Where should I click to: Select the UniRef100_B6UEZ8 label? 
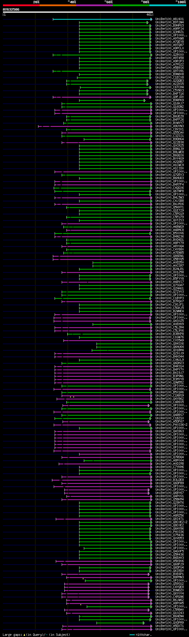(x=170, y=117)
